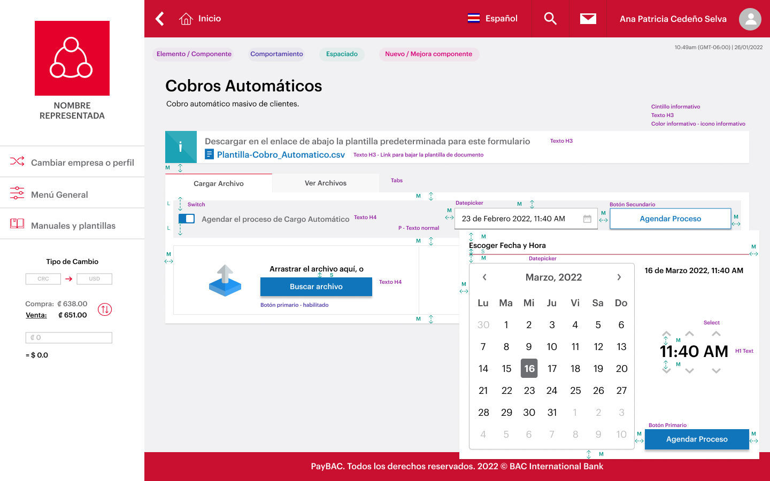Swap currencies with the red exchange arrows icon

coord(104,309)
